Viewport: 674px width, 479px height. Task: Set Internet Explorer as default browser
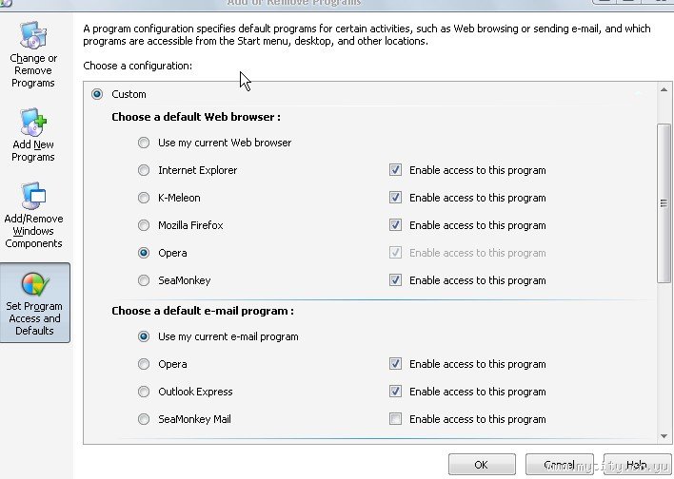[144, 170]
